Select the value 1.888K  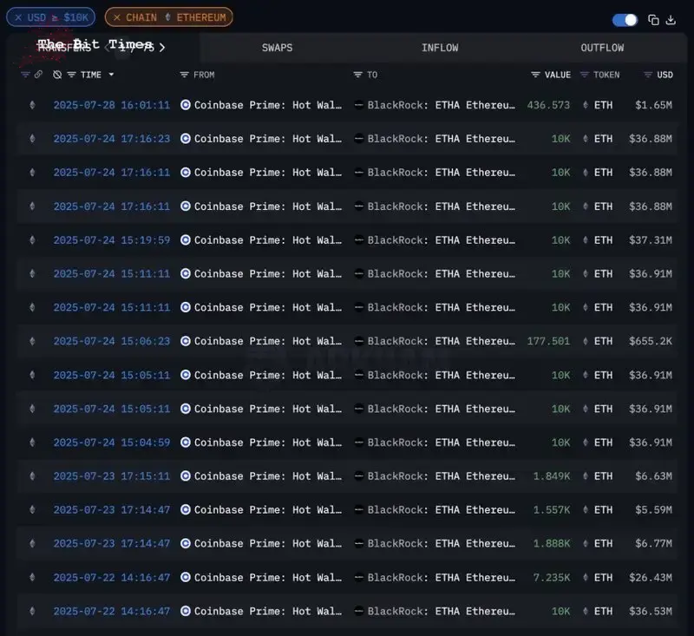coord(552,543)
